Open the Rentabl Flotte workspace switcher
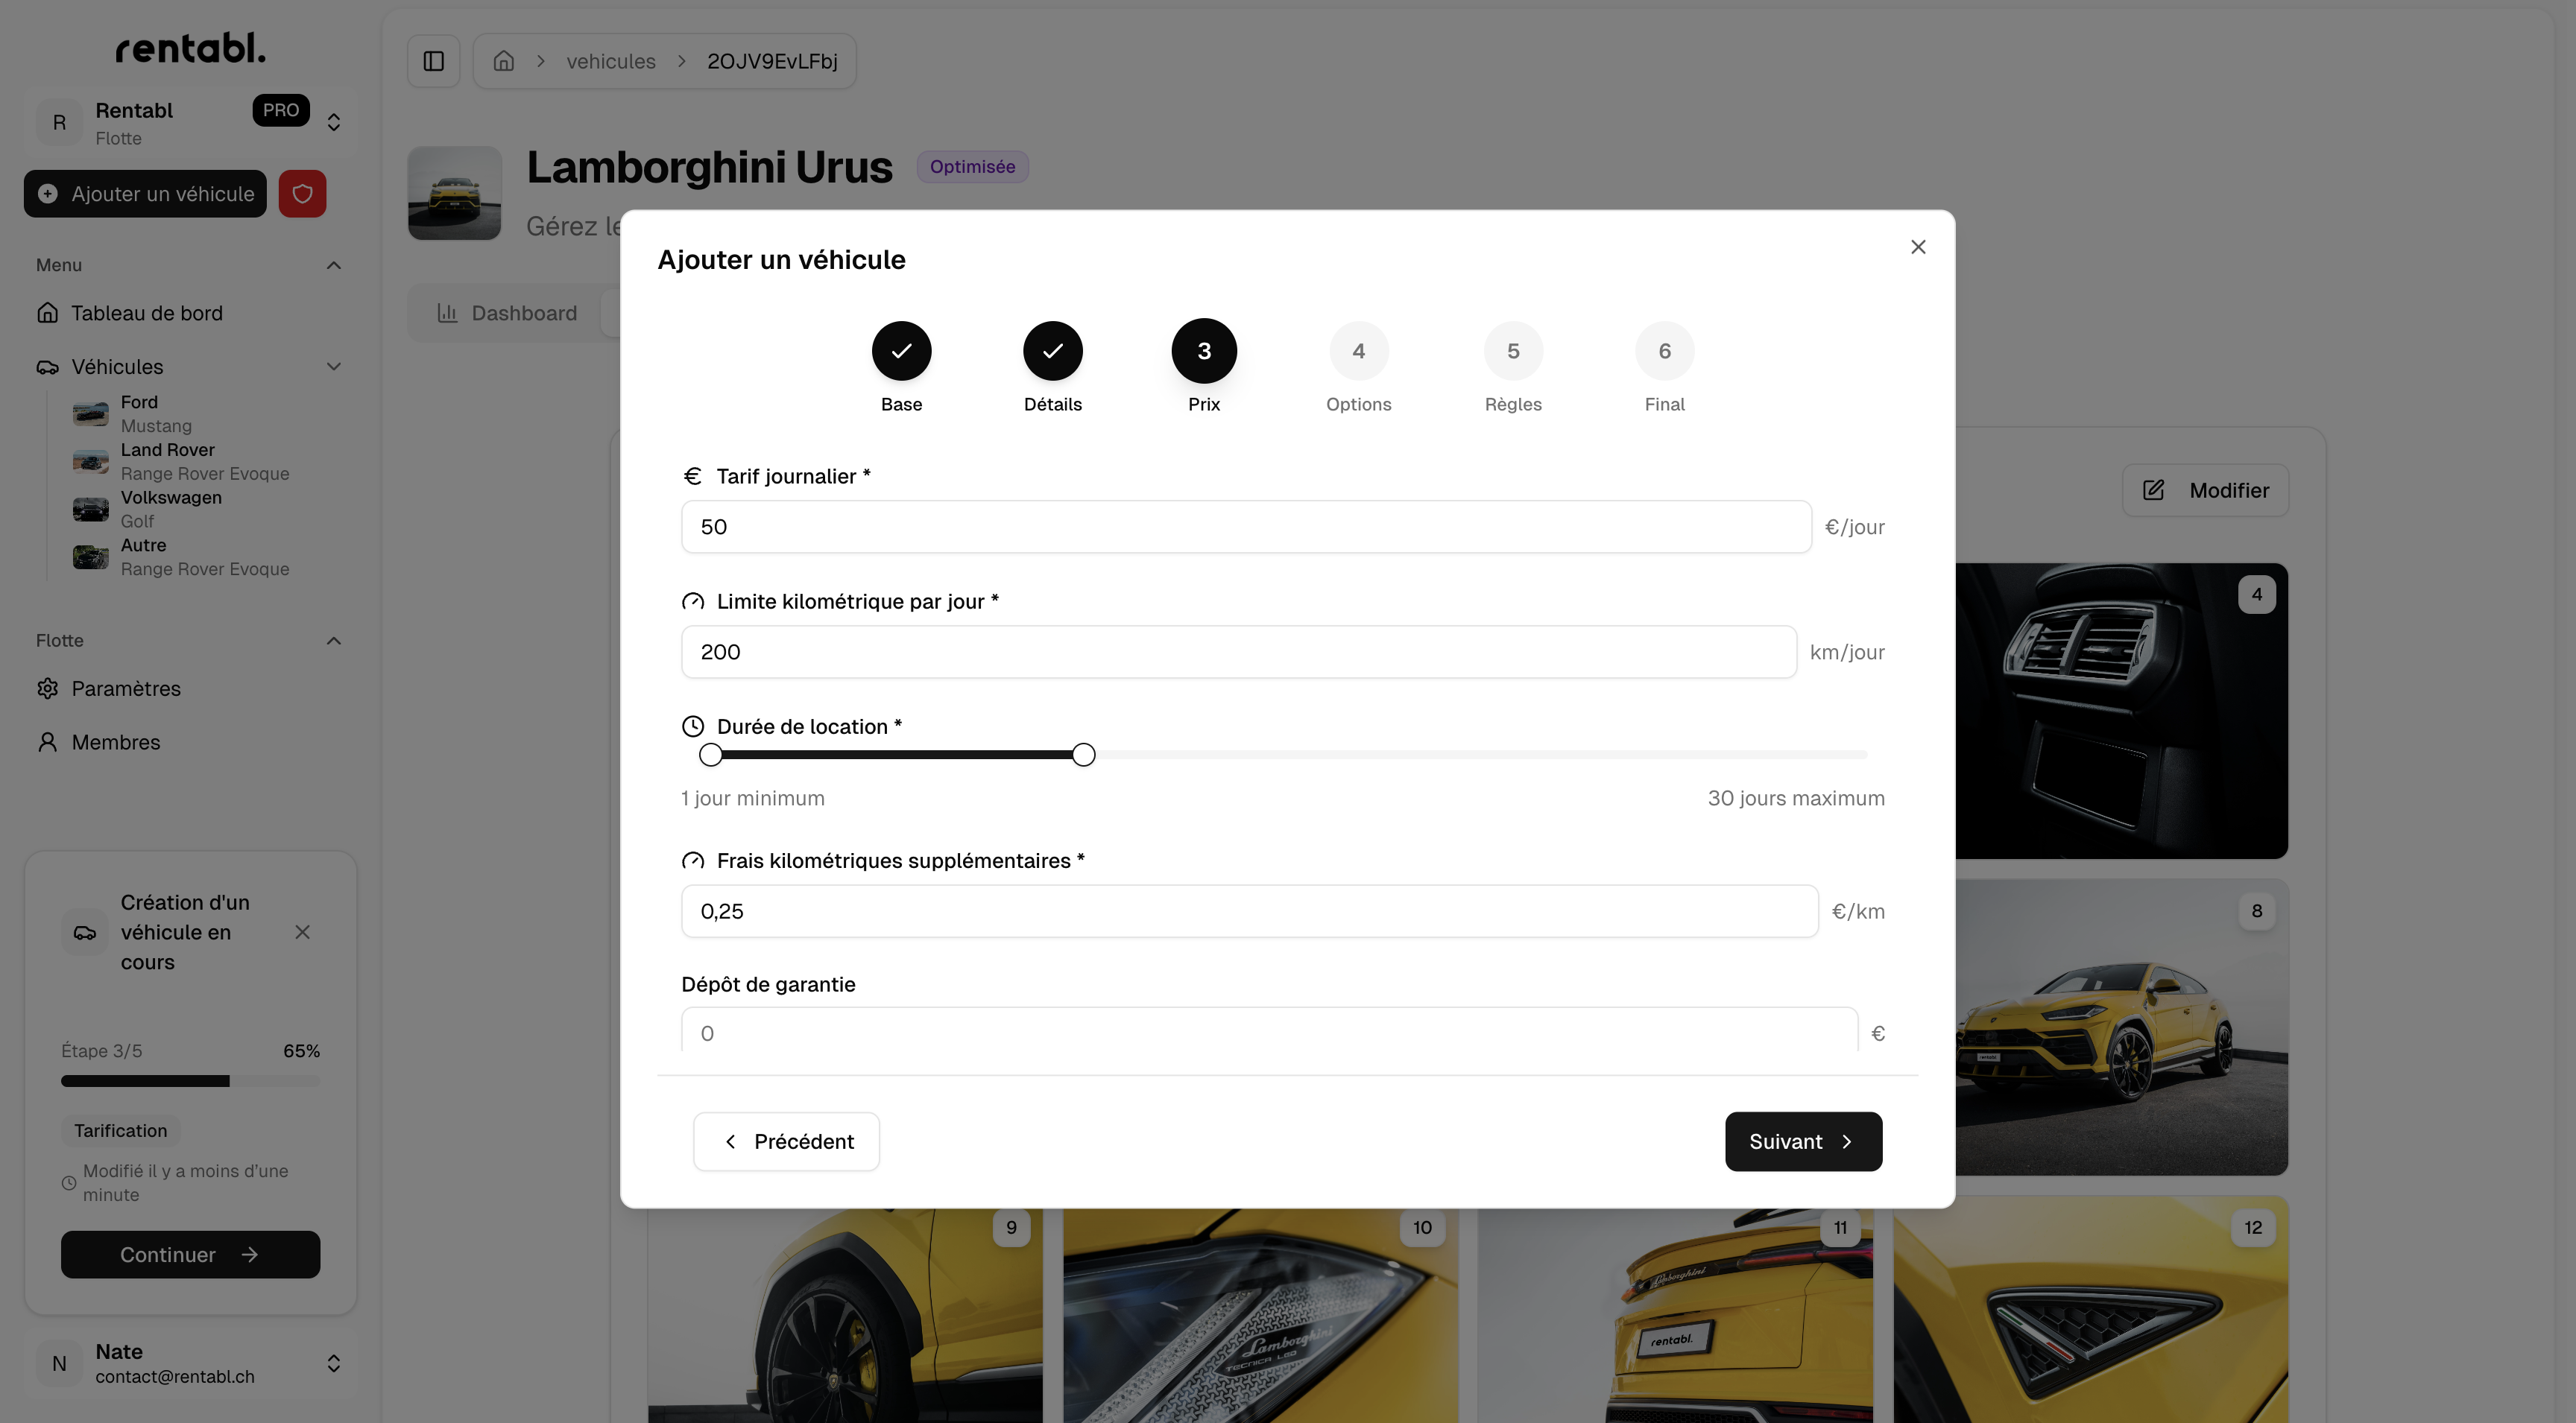This screenshot has width=2576, height=1423. coord(190,123)
